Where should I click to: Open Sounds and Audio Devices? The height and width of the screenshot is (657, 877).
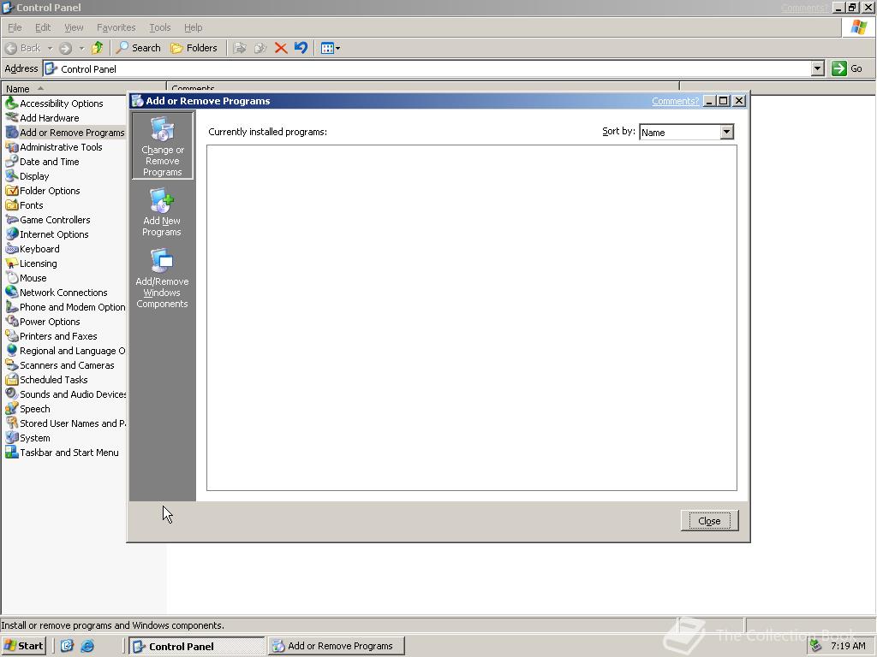coord(65,394)
